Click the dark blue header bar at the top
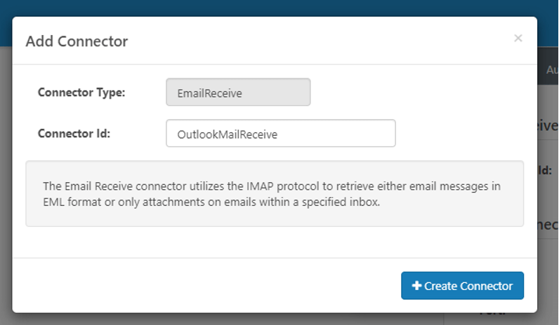Screen dimensions: 559x325 [x=281, y=7]
